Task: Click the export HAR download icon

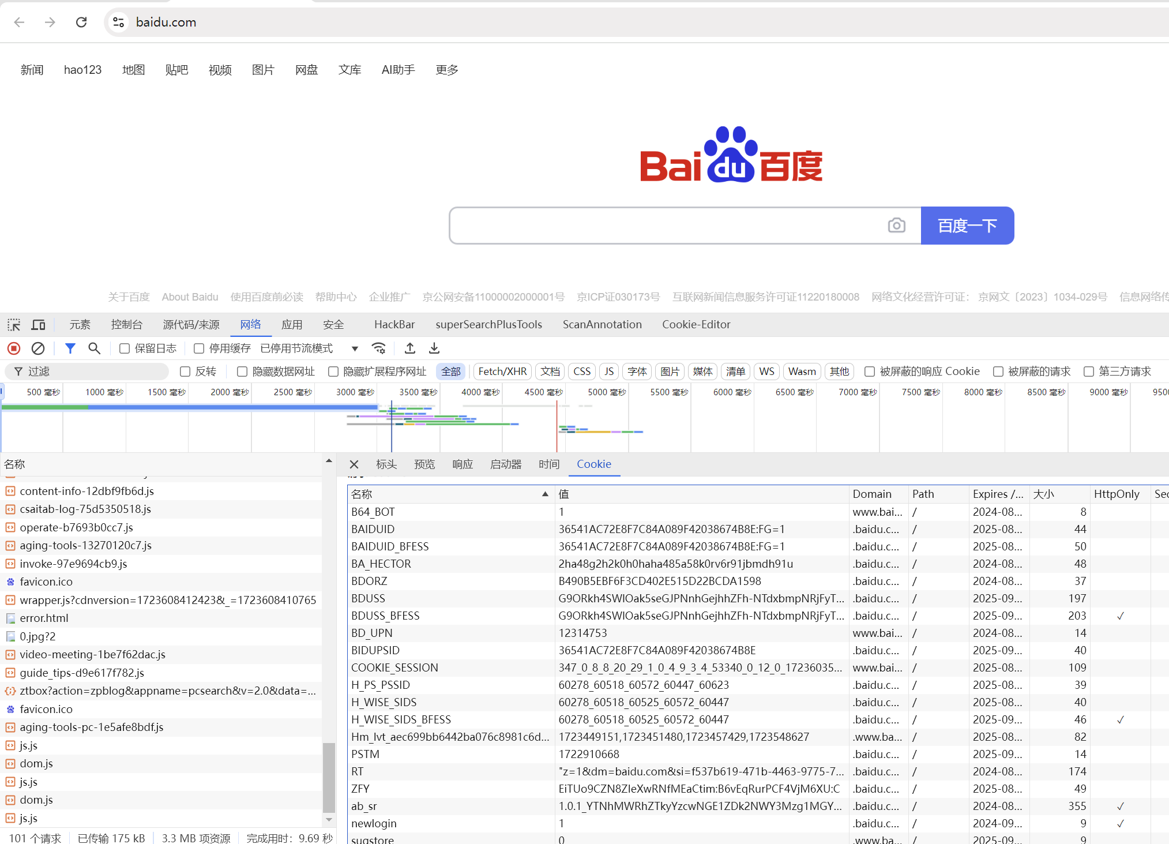Action: pyautogui.click(x=434, y=348)
